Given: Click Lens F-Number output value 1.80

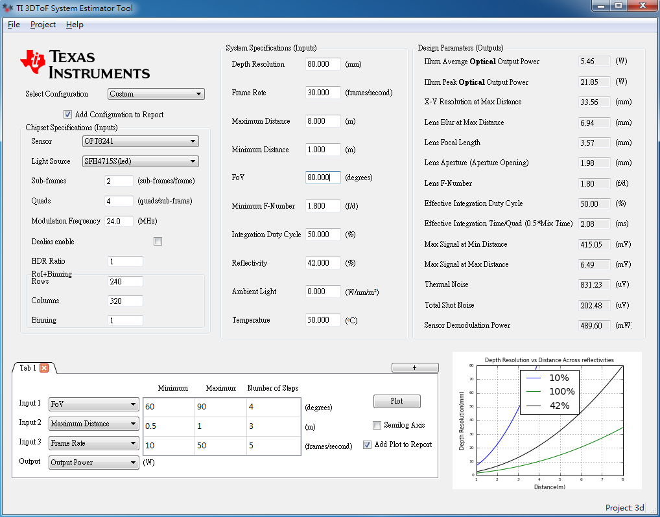Looking at the screenshot, I should point(595,184).
